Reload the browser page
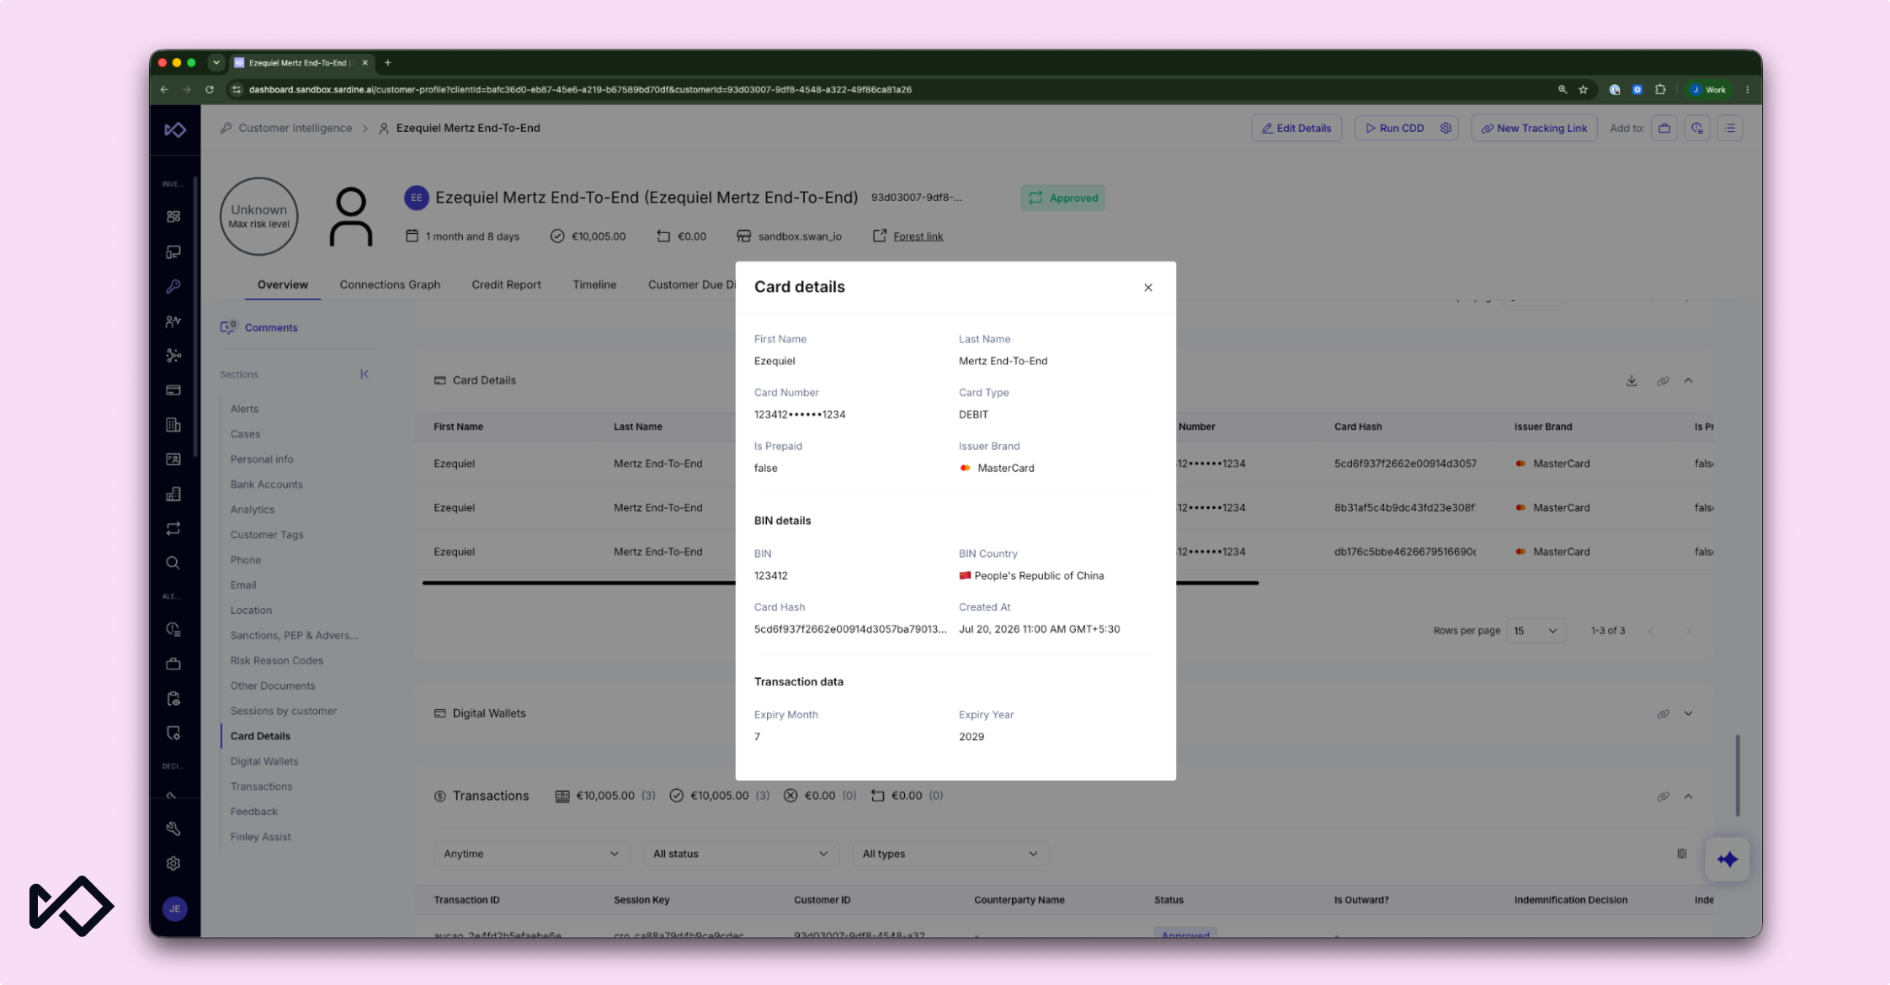Image resolution: width=1890 pixels, height=985 pixels. coord(210,89)
